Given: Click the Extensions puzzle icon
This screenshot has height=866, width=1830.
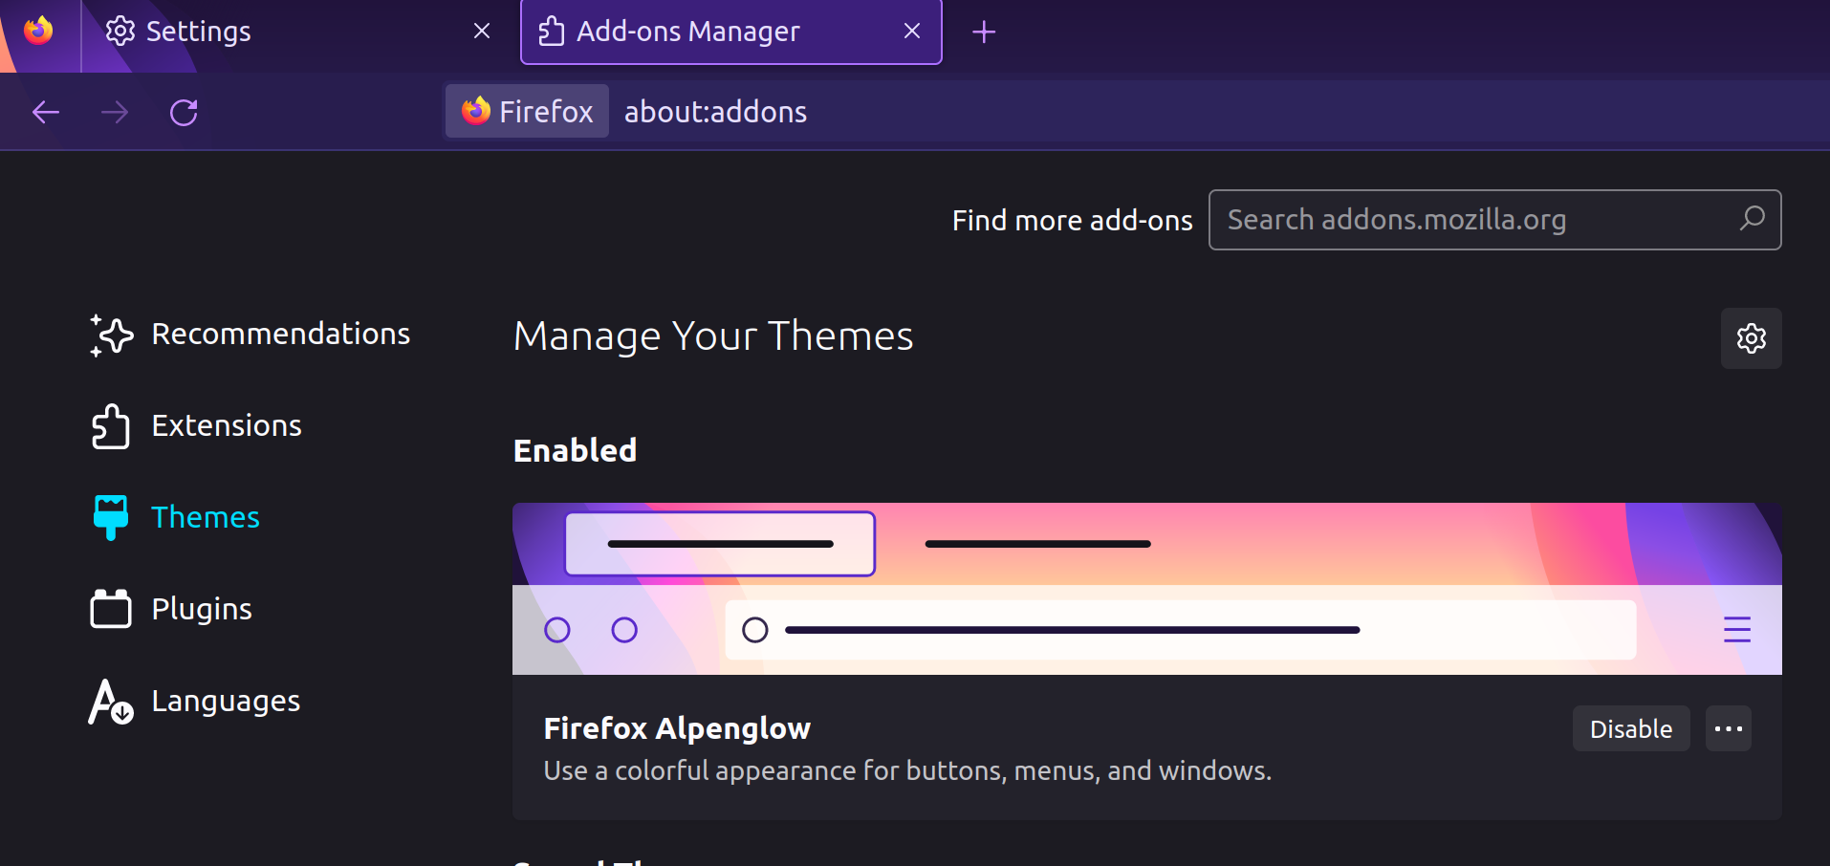Looking at the screenshot, I should click(111, 425).
